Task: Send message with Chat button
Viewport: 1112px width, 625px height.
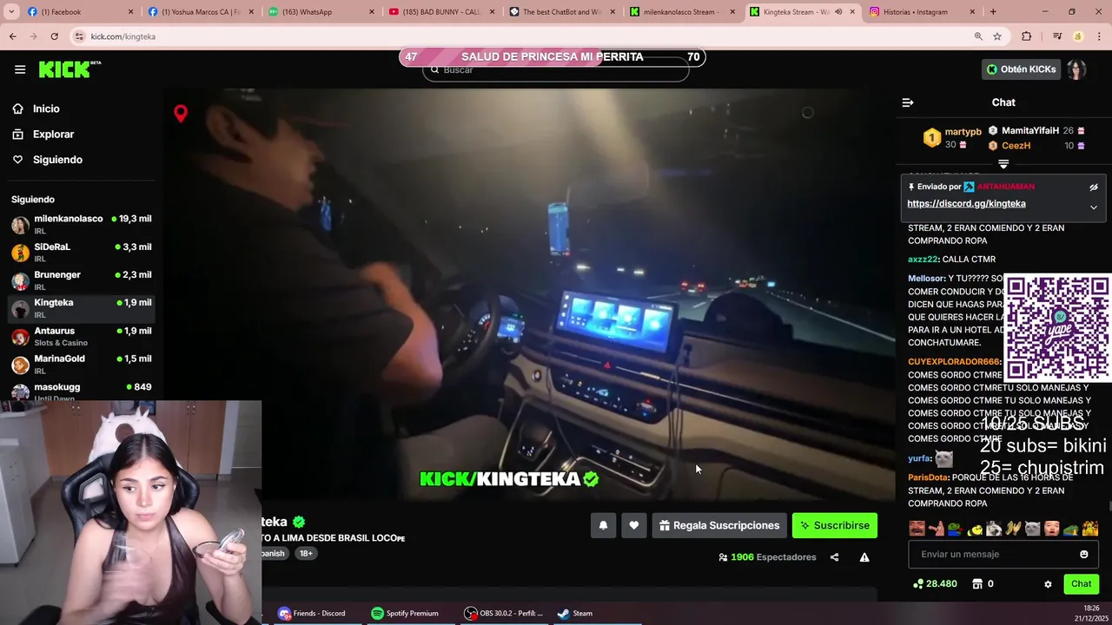Action: [x=1082, y=584]
